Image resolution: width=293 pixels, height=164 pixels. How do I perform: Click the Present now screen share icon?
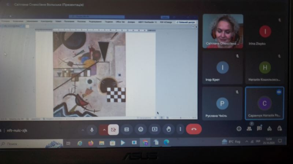click(x=155, y=129)
